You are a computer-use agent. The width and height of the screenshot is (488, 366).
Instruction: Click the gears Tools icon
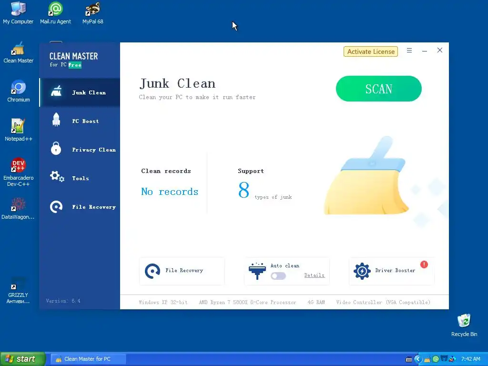57,176
